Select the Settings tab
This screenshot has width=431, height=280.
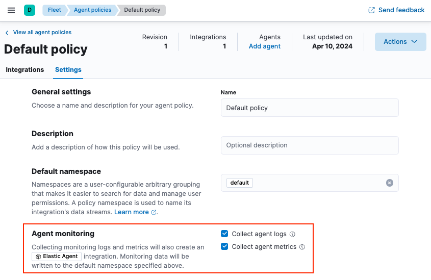tap(68, 70)
